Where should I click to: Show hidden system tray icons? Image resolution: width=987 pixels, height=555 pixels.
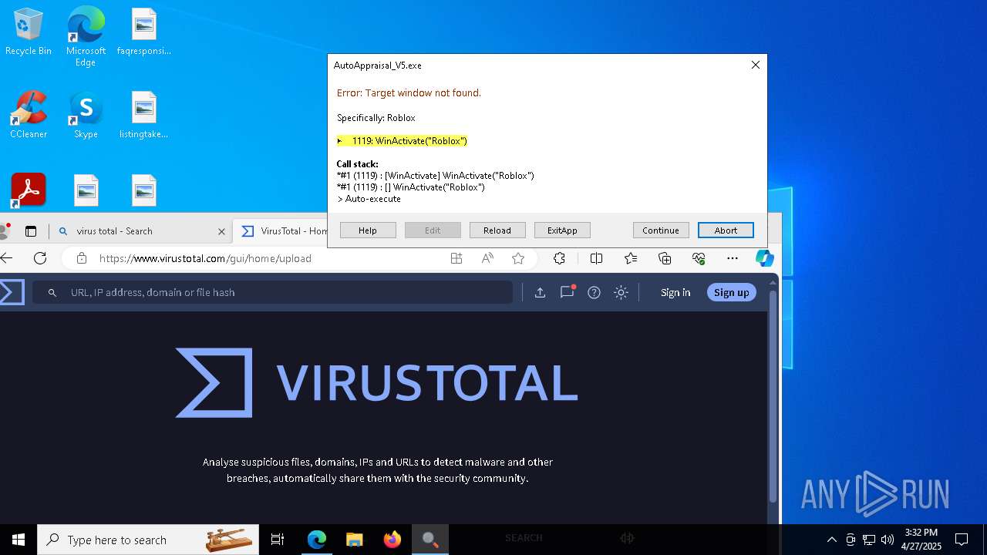[x=831, y=540]
